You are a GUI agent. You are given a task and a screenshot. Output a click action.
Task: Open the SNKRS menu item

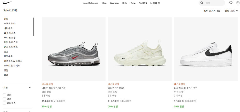(143, 3)
